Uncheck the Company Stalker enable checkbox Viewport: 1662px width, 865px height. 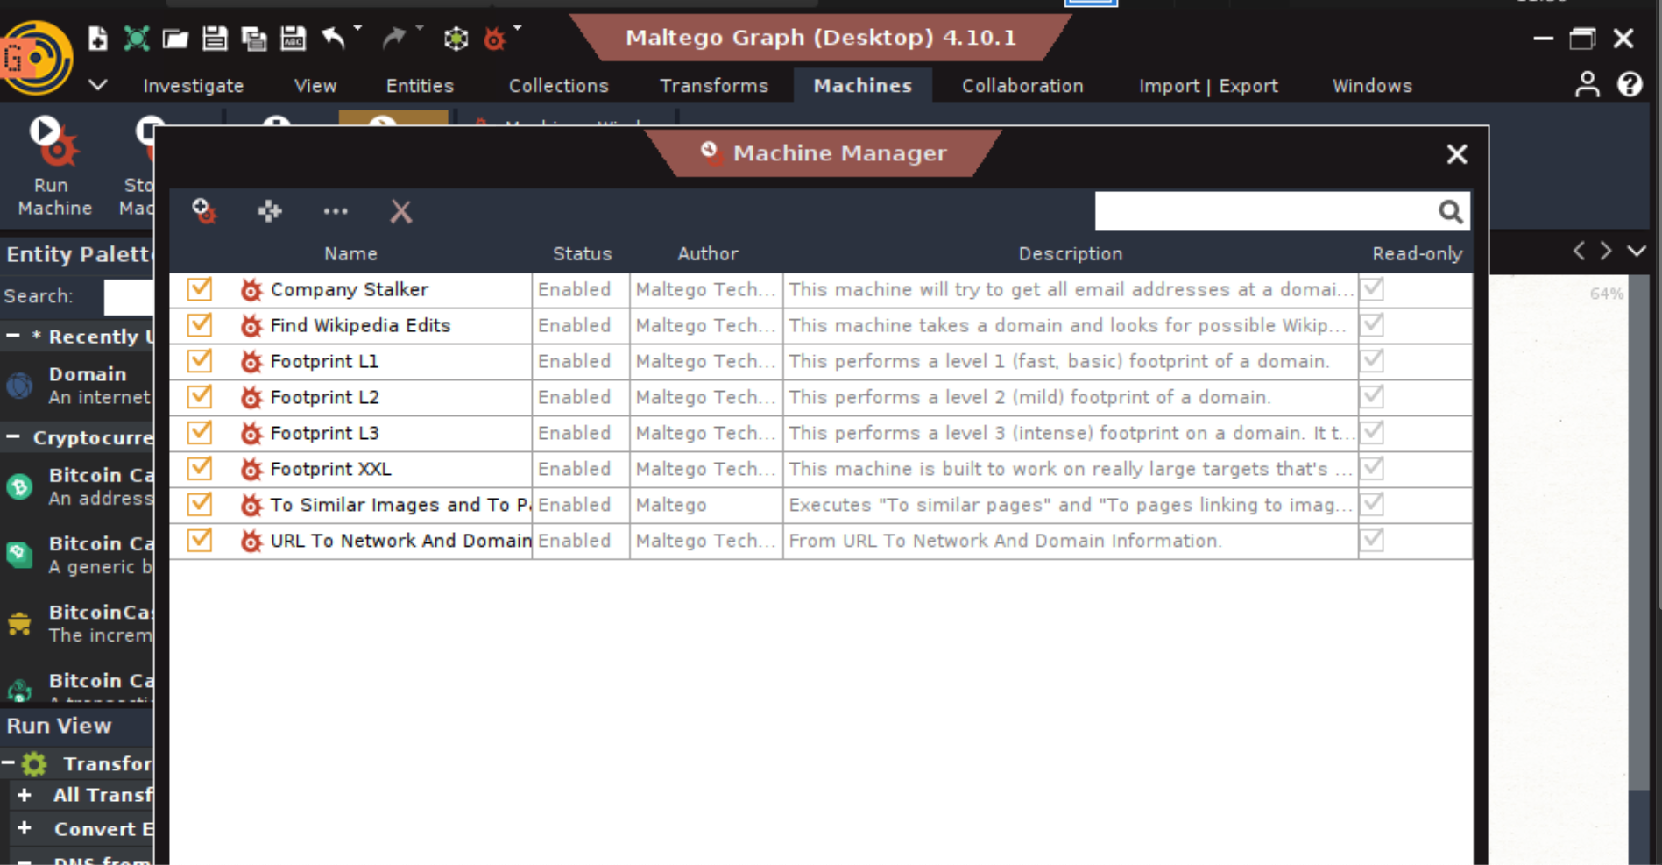200,288
